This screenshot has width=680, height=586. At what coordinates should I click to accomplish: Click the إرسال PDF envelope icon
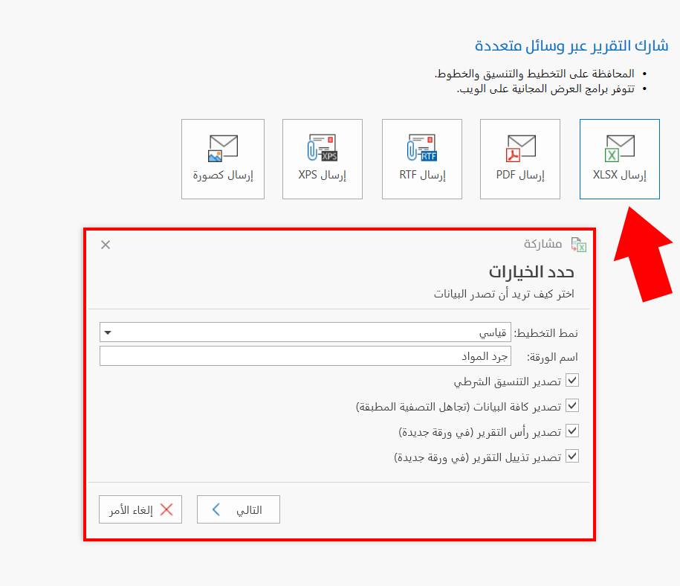point(519,146)
